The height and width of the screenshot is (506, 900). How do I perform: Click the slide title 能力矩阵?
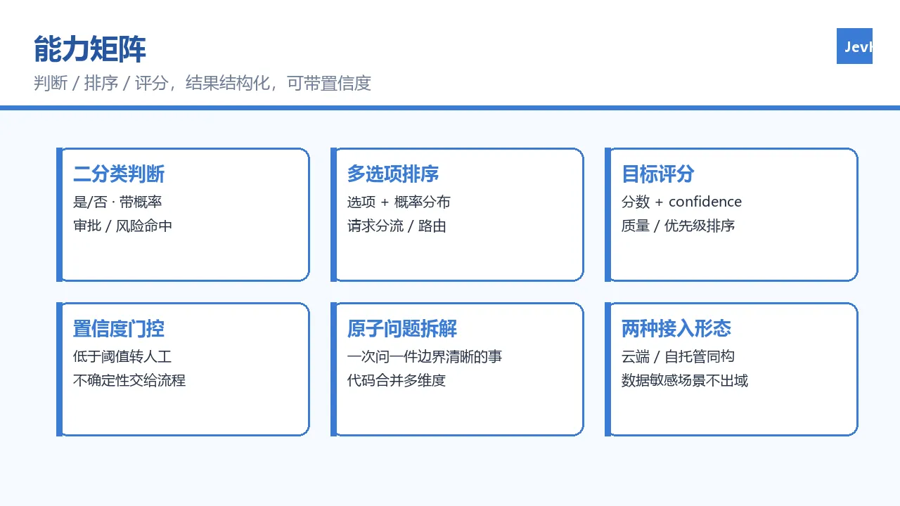pyautogui.click(x=90, y=50)
